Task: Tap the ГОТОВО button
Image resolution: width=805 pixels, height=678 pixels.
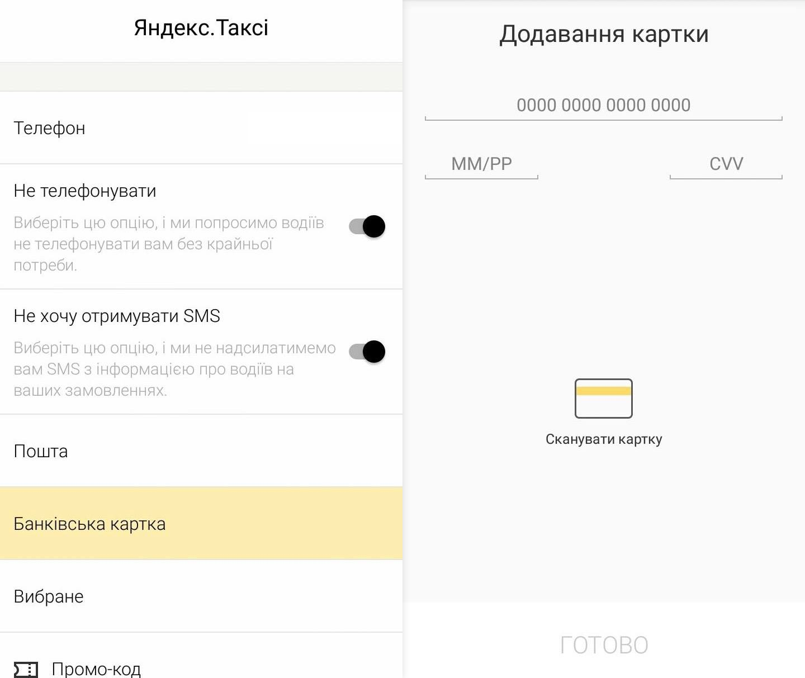Action: 604,645
